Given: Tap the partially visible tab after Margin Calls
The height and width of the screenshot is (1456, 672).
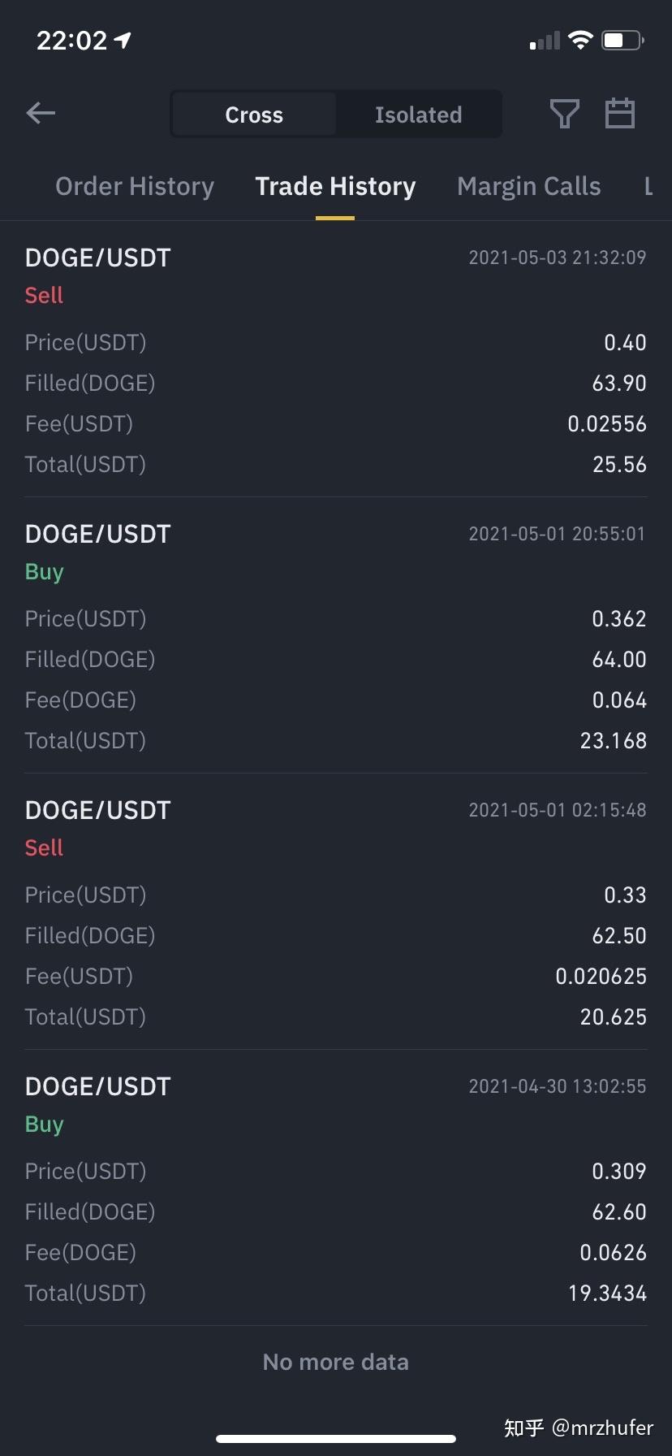Looking at the screenshot, I should 649,187.
